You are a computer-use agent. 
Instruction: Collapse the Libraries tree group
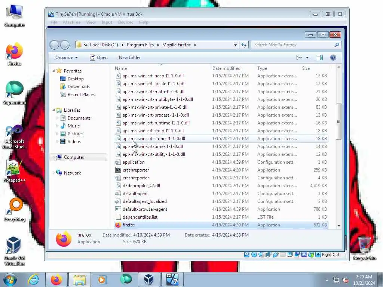pyautogui.click(x=53, y=110)
